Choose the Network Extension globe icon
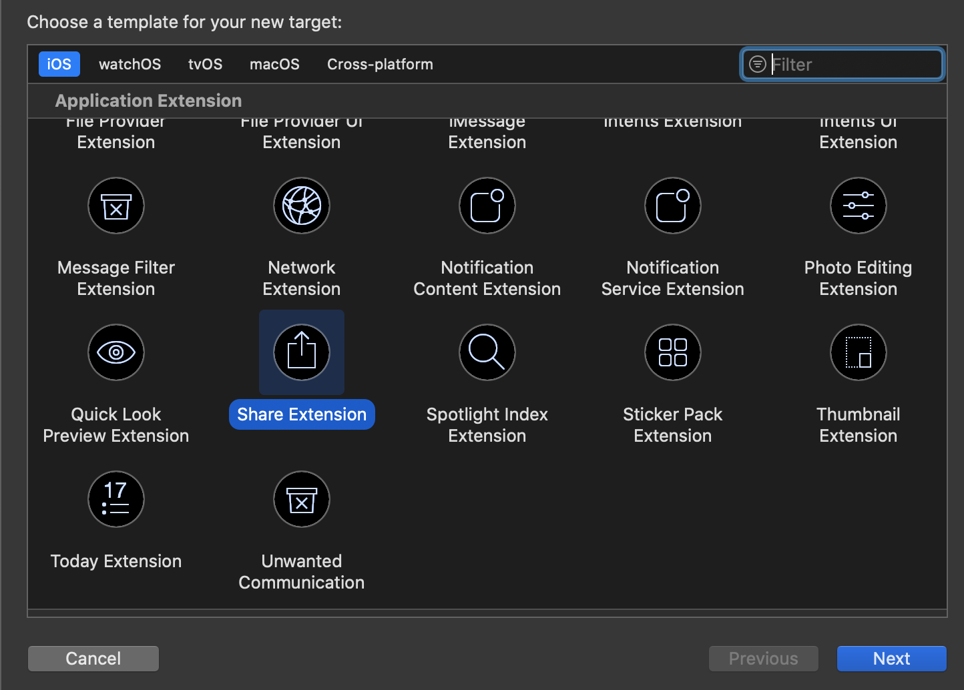This screenshot has width=964, height=690. point(302,206)
